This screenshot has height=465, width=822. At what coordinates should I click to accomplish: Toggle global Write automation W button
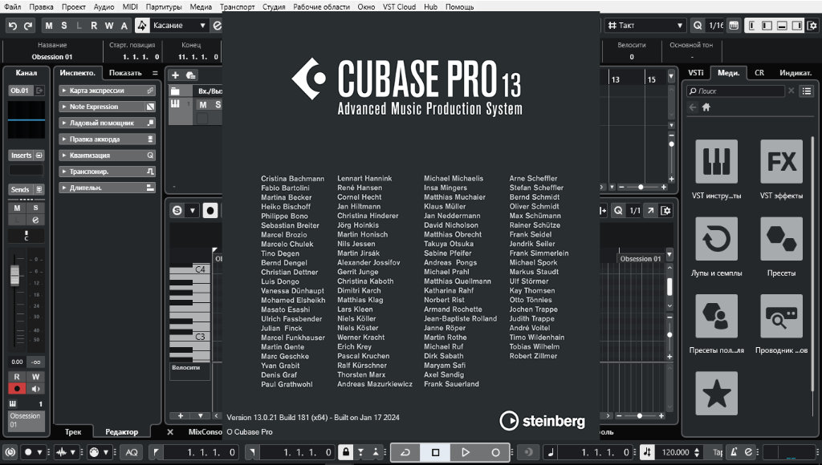click(109, 25)
